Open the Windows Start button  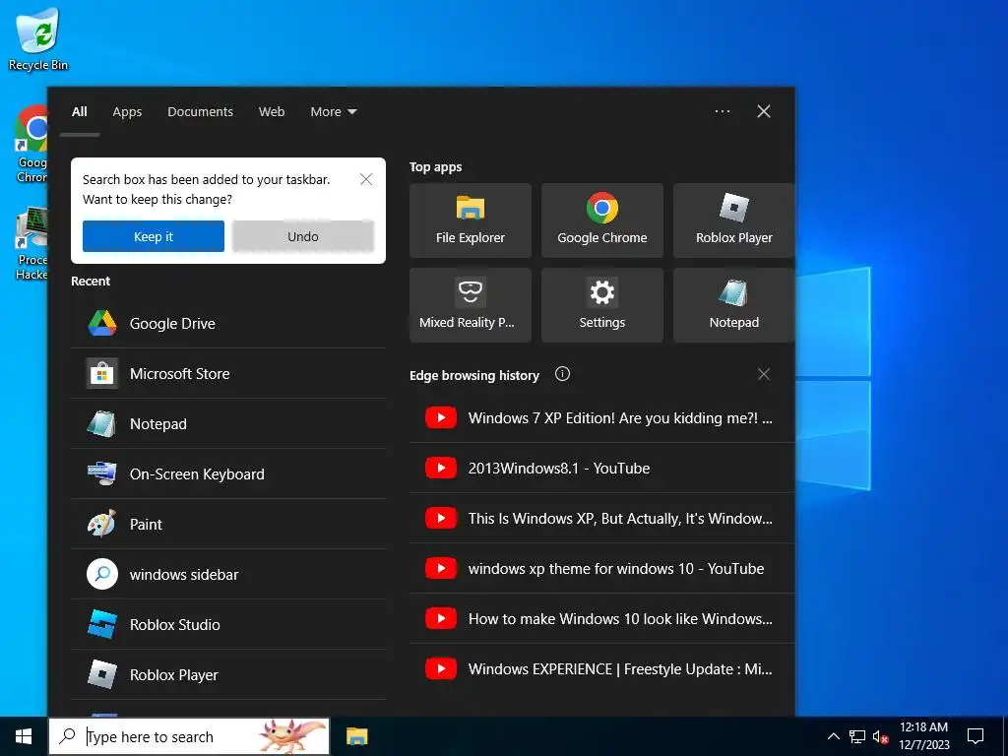[x=24, y=736]
